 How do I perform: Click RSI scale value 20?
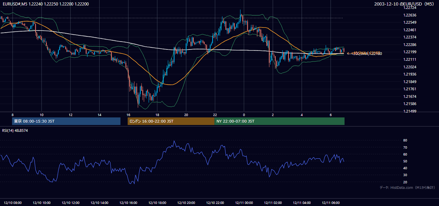(x=405, y=182)
